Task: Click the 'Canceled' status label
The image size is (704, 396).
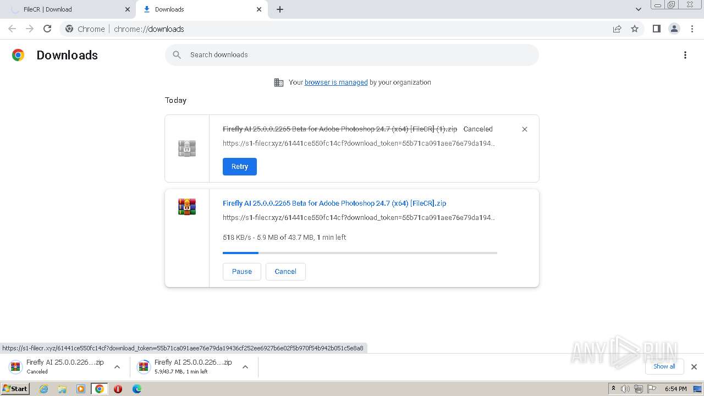Action: [478, 129]
